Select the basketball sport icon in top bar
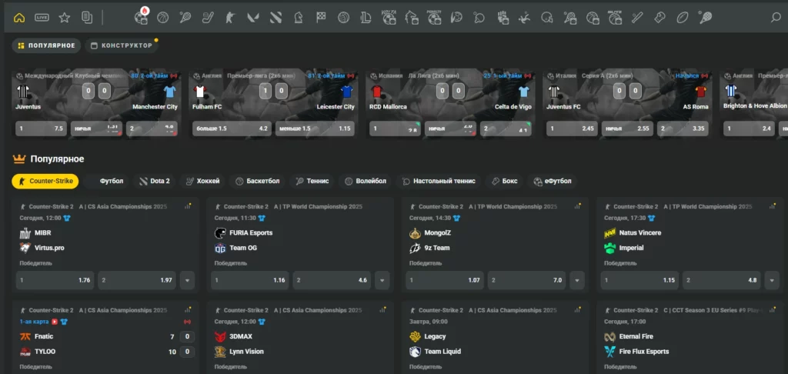The image size is (788, 374). point(163,18)
